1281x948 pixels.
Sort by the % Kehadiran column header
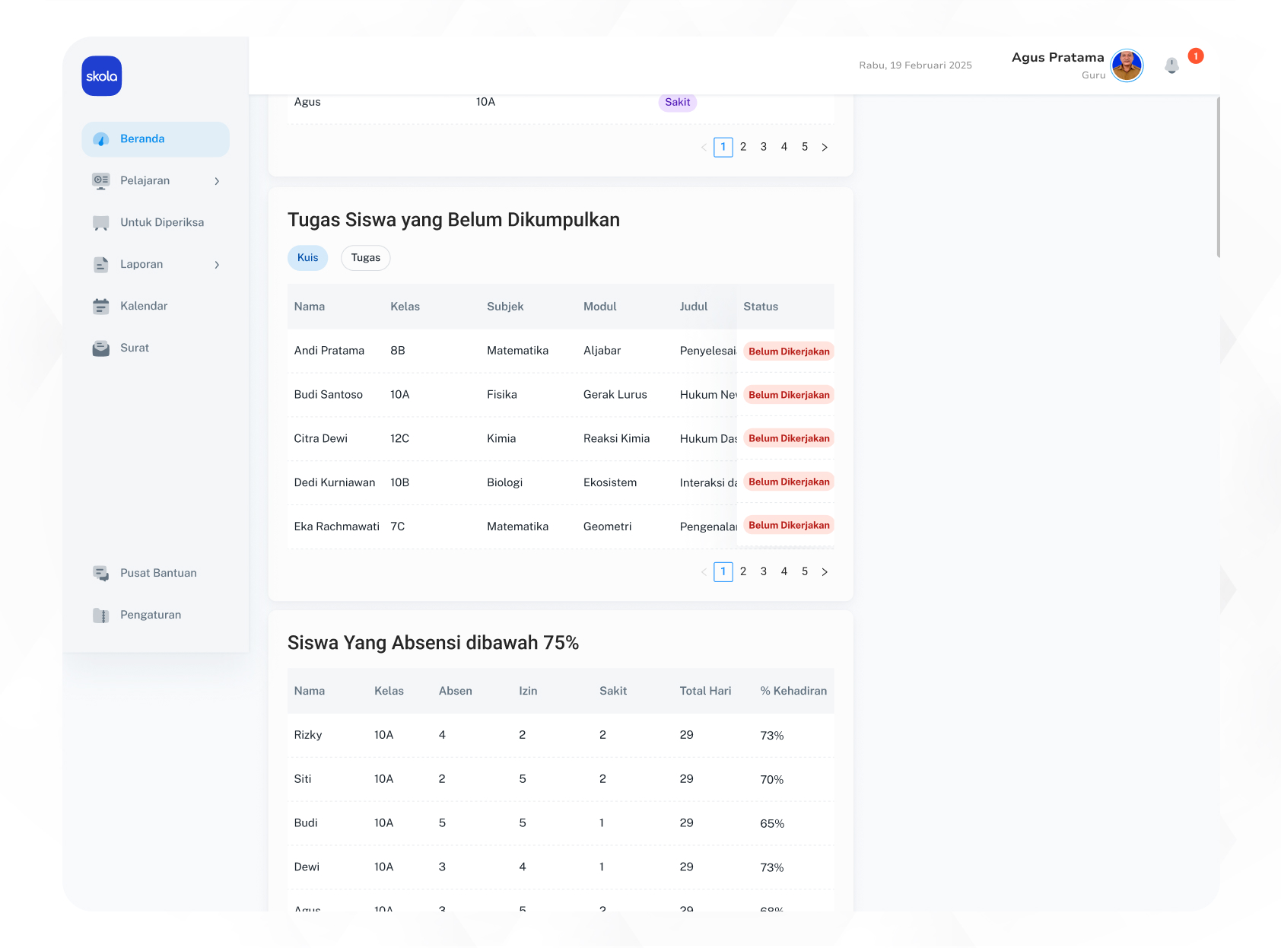793,691
